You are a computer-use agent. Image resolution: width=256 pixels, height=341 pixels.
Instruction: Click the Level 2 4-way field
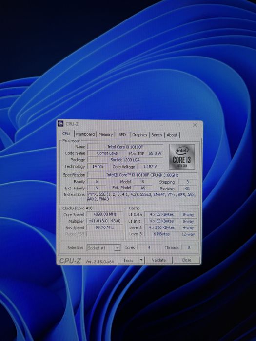coord(189,227)
